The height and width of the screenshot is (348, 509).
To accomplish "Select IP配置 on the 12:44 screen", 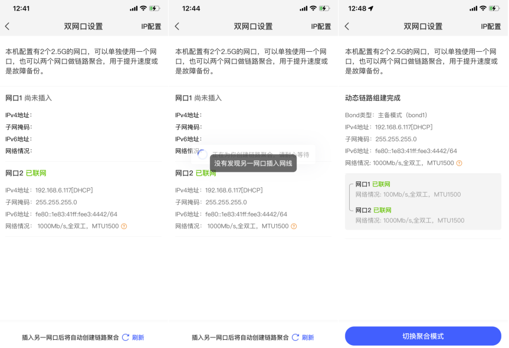I will point(321,26).
